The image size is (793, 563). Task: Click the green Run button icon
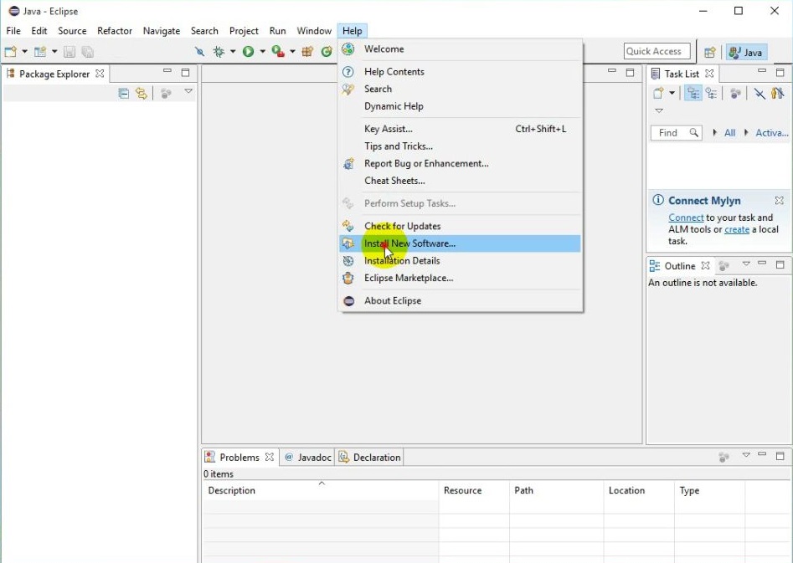pyautogui.click(x=249, y=52)
